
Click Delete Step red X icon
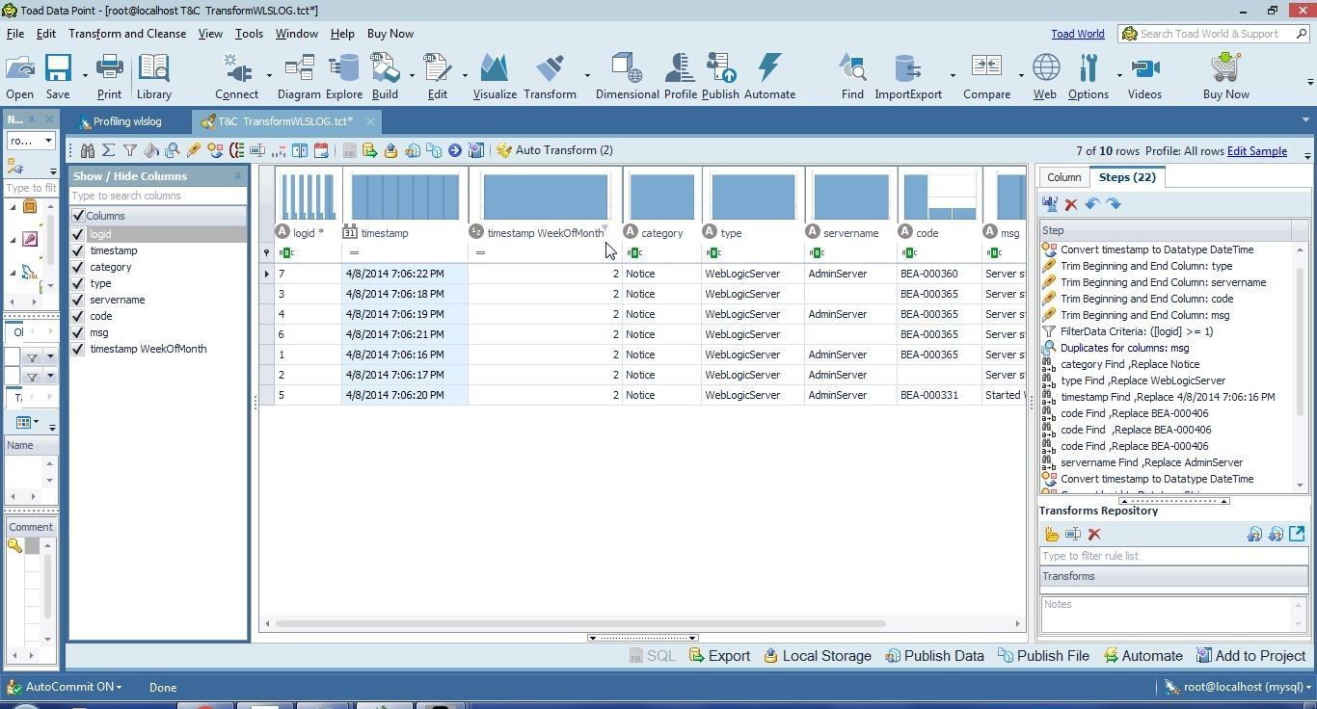click(1071, 204)
